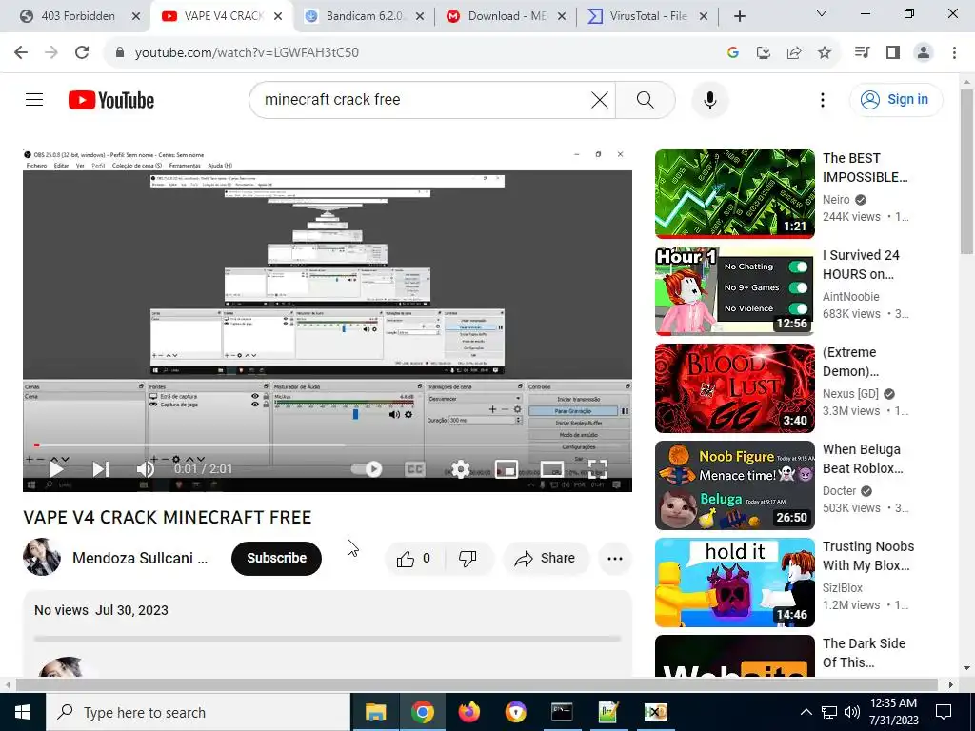The height and width of the screenshot is (731, 975).
Task: Show hidden system tray icons
Action: 806,712
